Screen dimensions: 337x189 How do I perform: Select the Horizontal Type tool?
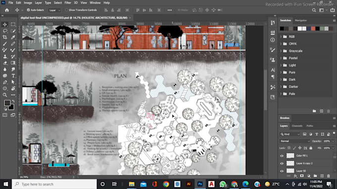coord(13,76)
